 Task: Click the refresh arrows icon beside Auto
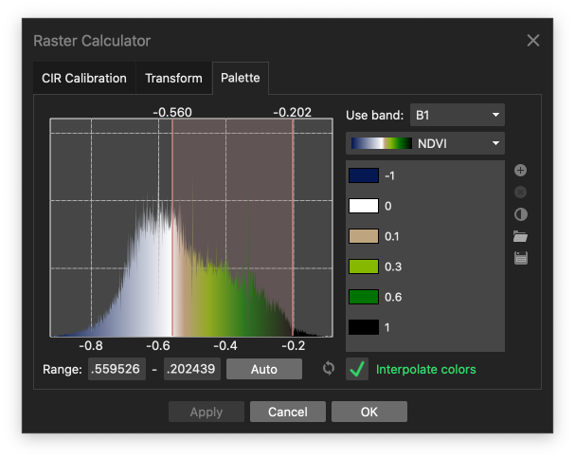(329, 368)
